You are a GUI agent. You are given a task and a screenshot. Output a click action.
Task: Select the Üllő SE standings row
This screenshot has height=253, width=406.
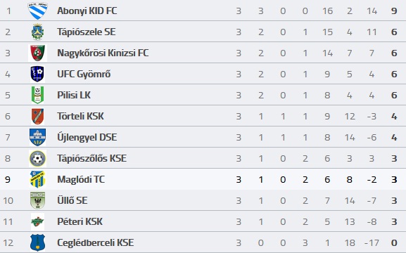(203, 200)
